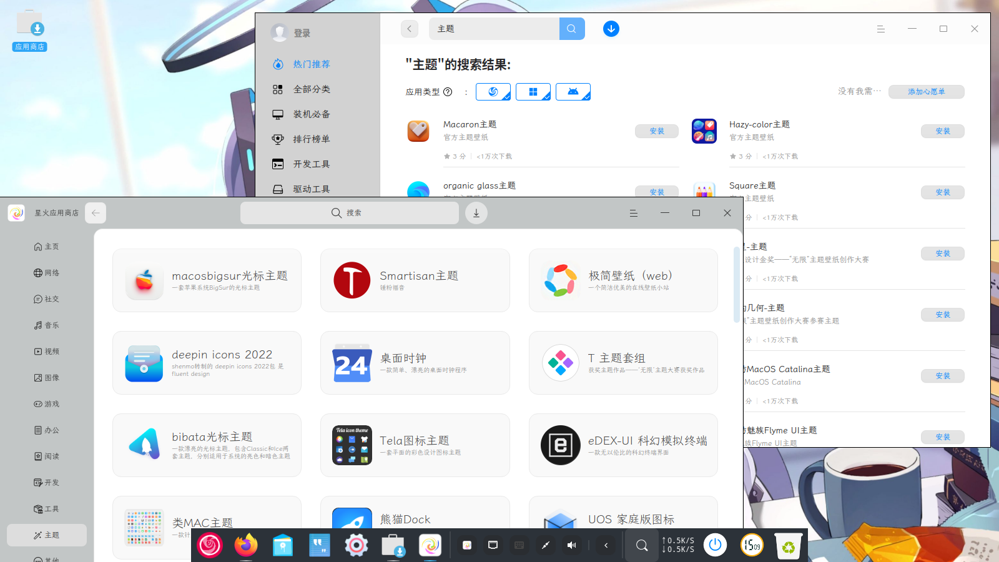
Task: Install Macaron主题 with its 安装 button
Action: [x=657, y=131]
